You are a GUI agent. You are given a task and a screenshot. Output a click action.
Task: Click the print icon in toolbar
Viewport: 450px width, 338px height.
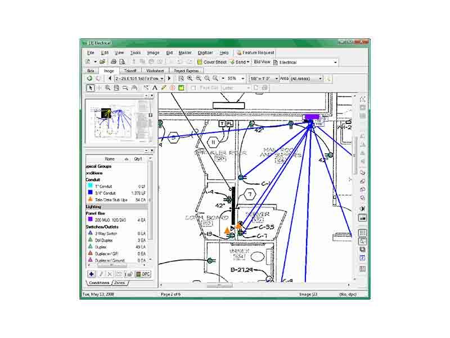114,61
